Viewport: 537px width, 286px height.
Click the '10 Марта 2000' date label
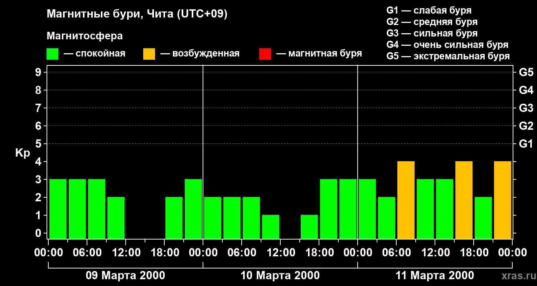(280, 276)
